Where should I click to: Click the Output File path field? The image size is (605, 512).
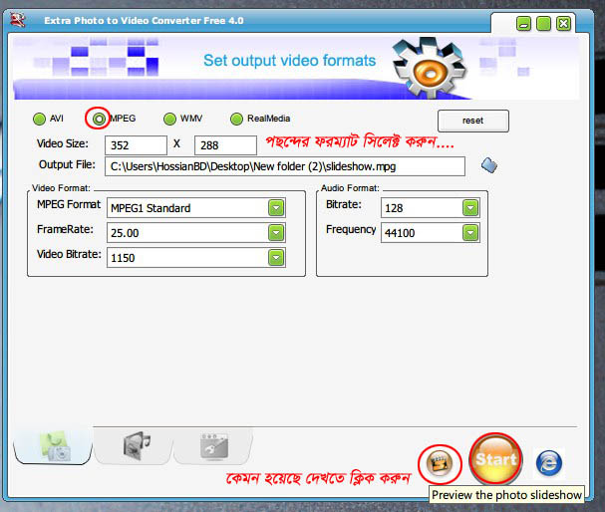click(285, 166)
